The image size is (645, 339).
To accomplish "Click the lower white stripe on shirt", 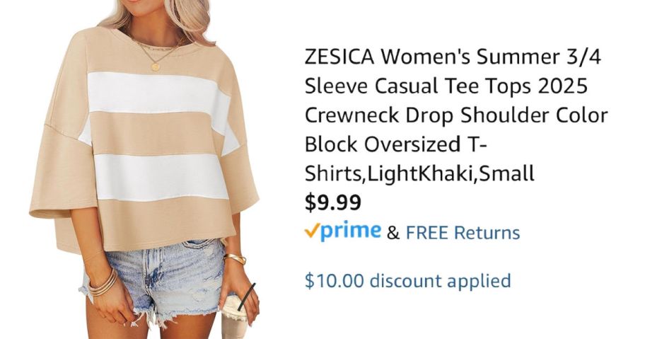I will coord(161,178).
